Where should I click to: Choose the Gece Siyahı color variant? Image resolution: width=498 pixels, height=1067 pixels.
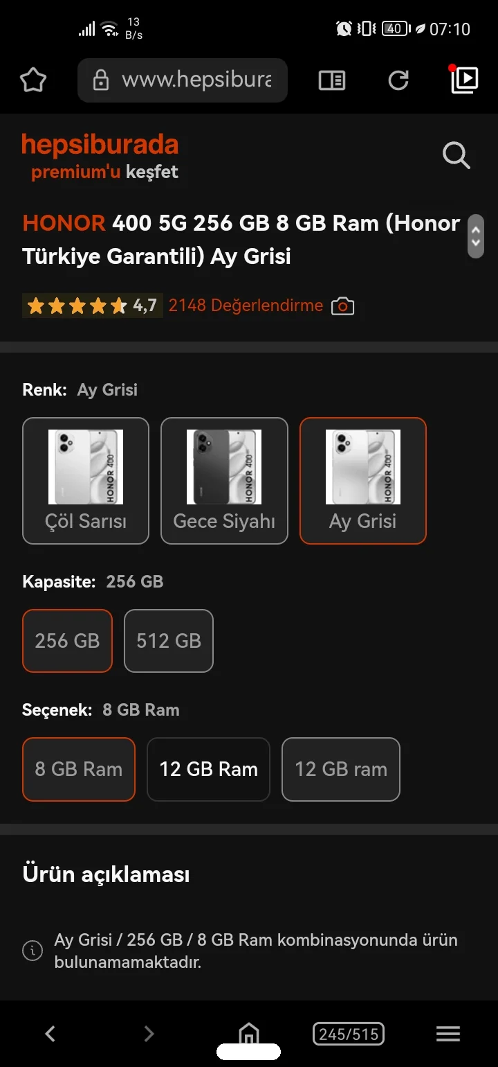click(x=224, y=481)
